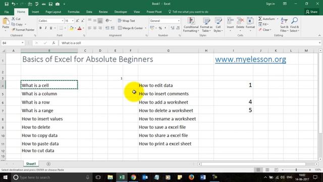This screenshot has height=182, width=323.
Task: Select cell How to insert comments
Action: click(168, 94)
